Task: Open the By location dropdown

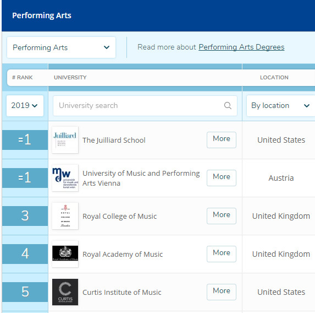Action: (x=280, y=106)
